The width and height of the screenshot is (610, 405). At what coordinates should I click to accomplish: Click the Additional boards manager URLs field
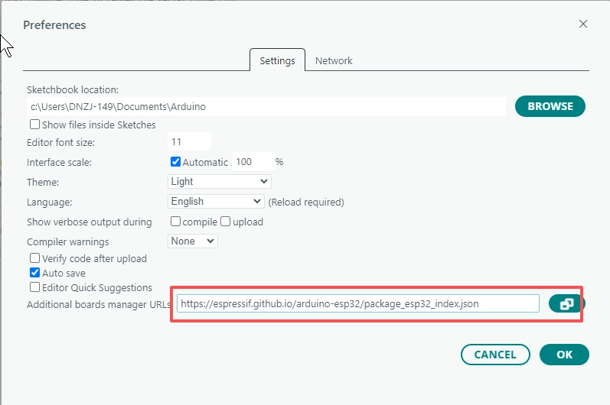pyautogui.click(x=358, y=303)
